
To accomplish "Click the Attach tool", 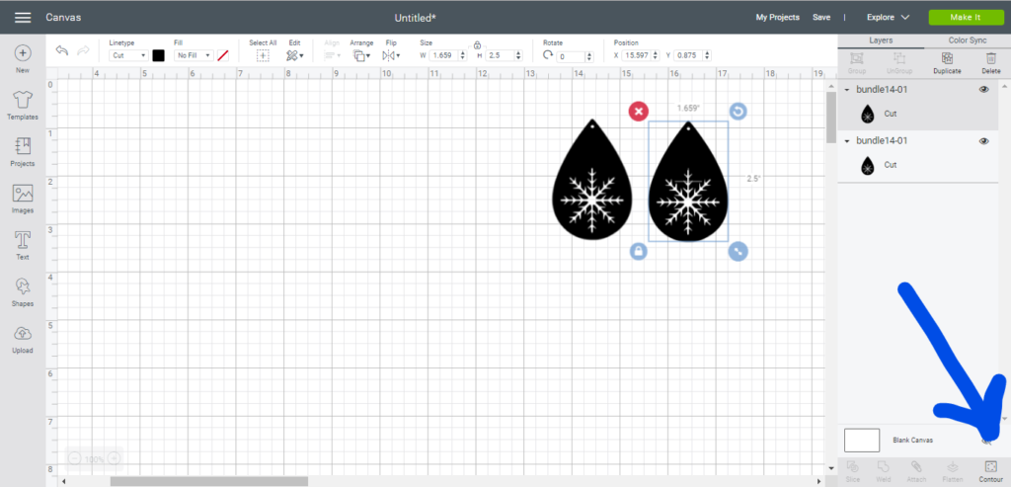I will click(915, 472).
